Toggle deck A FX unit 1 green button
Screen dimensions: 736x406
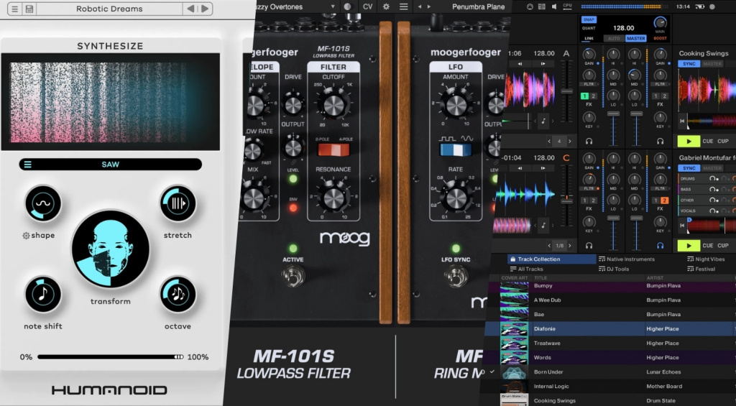(584, 96)
